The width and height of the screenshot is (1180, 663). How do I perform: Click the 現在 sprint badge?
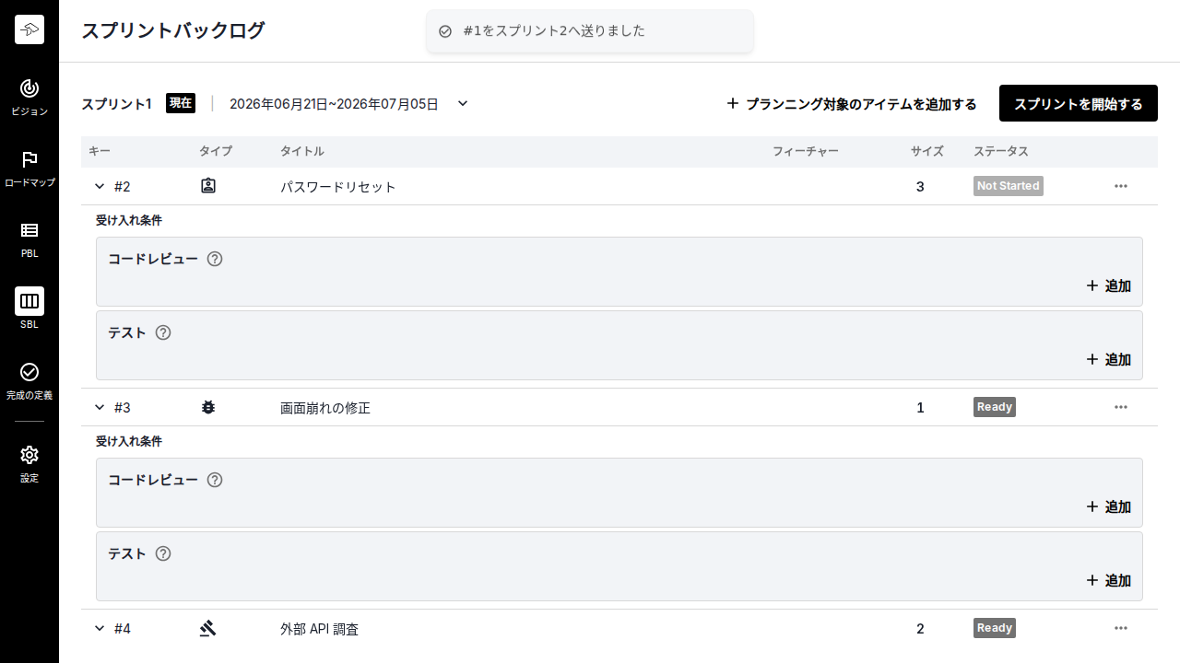(181, 103)
